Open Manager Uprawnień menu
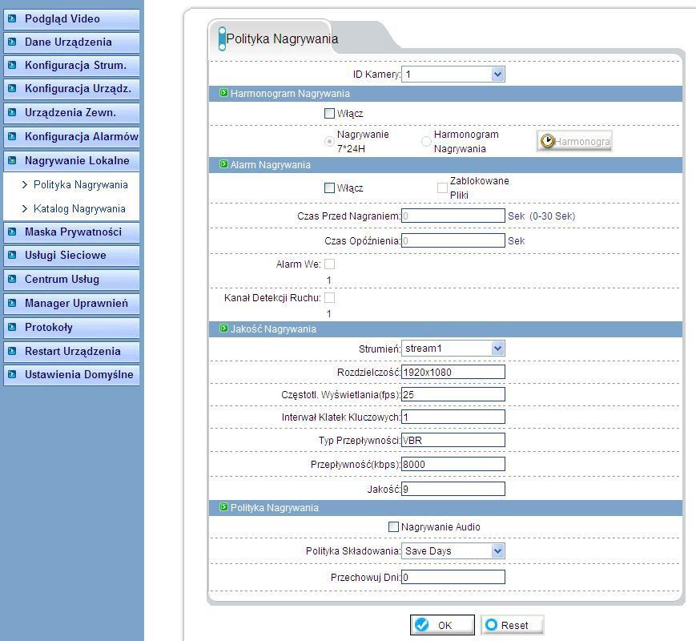This screenshot has width=696, height=641. (x=71, y=303)
